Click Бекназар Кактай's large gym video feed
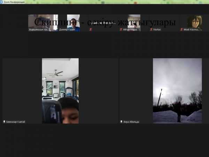Screen dimensions: 209x157 point(60,91)
